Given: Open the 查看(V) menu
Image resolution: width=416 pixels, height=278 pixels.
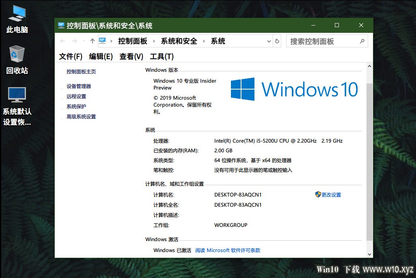Looking at the screenshot, I should [x=131, y=56].
